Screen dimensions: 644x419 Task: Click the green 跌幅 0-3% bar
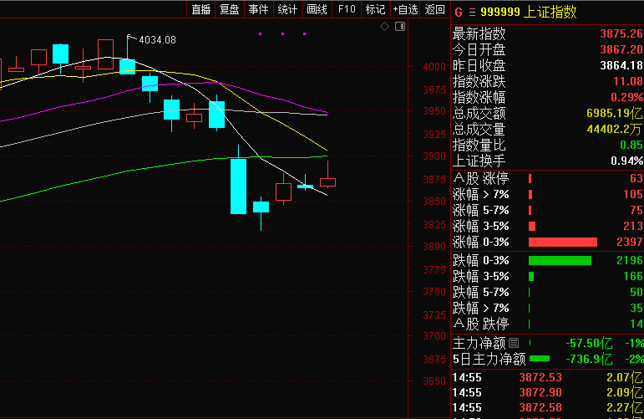(x=560, y=261)
